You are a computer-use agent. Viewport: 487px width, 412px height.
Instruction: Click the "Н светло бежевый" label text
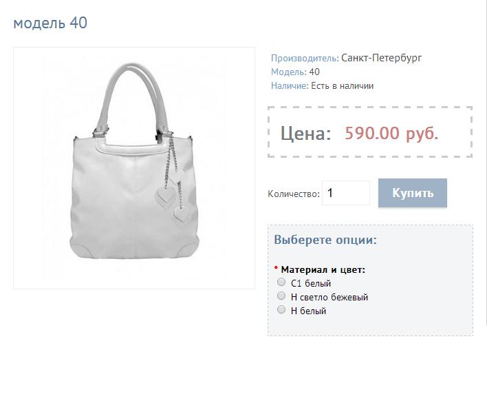click(329, 297)
